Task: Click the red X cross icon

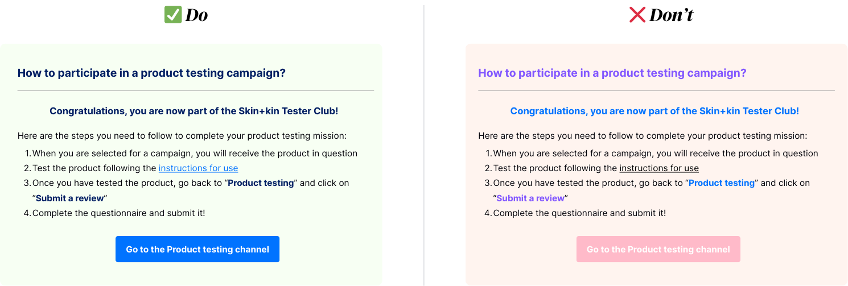Action: pyautogui.click(x=637, y=15)
